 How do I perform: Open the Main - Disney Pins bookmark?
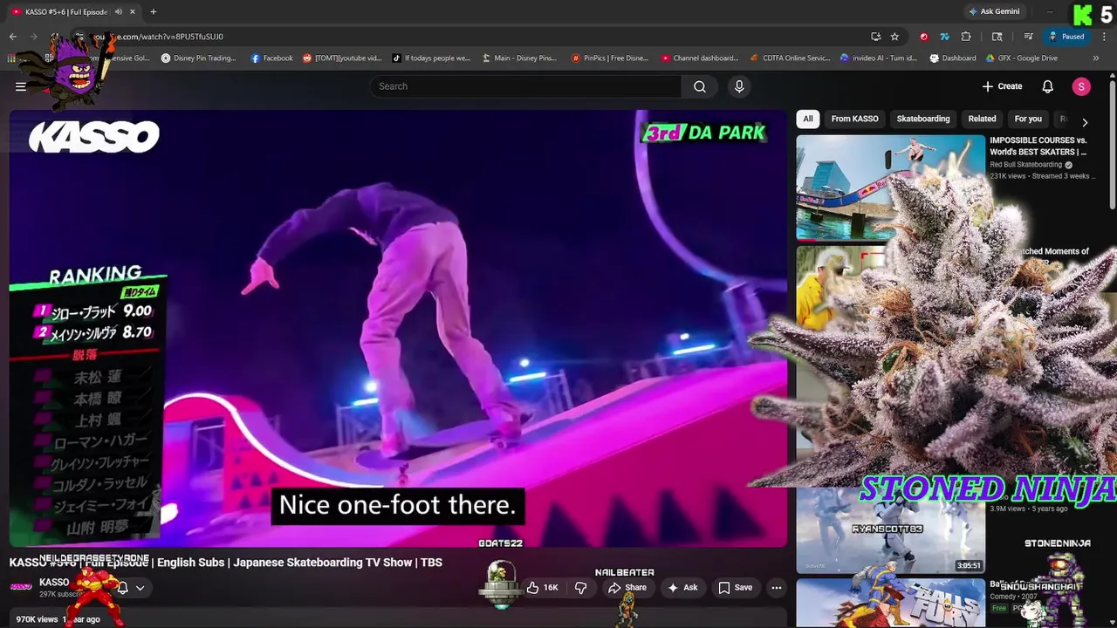[x=518, y=58]
